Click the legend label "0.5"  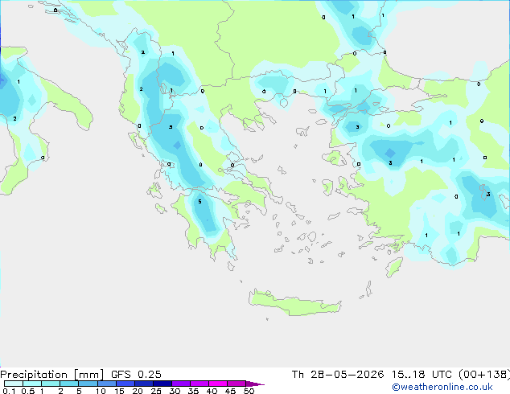(28, 391)
